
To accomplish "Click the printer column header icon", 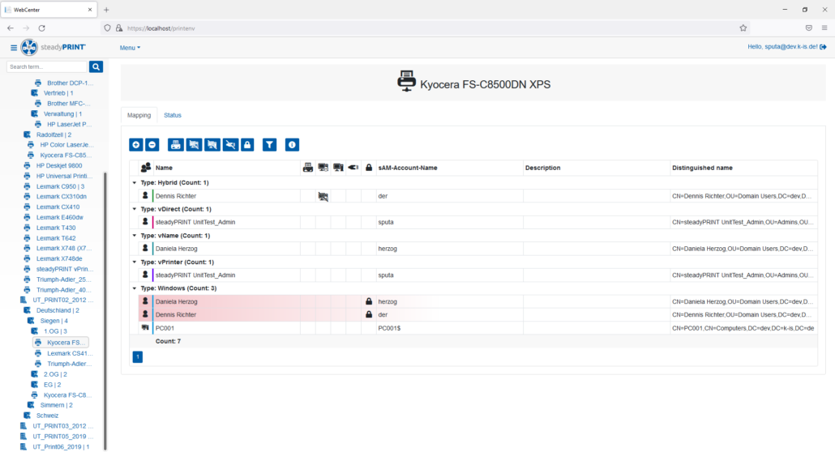I will tap(308, 168).
